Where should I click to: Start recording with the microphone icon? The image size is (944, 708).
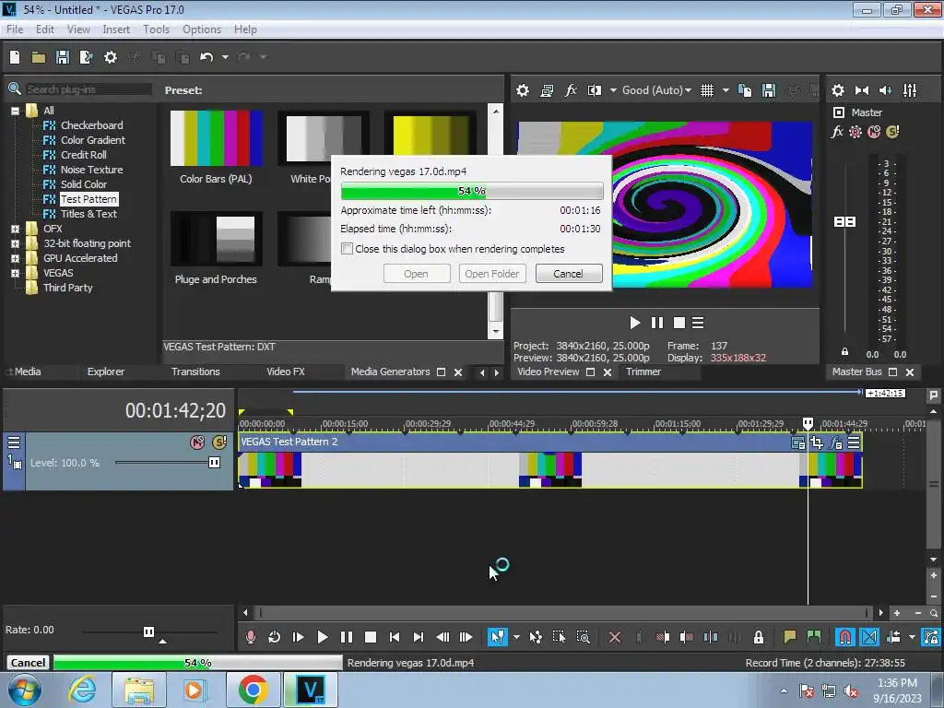click(x=251, y=637)
